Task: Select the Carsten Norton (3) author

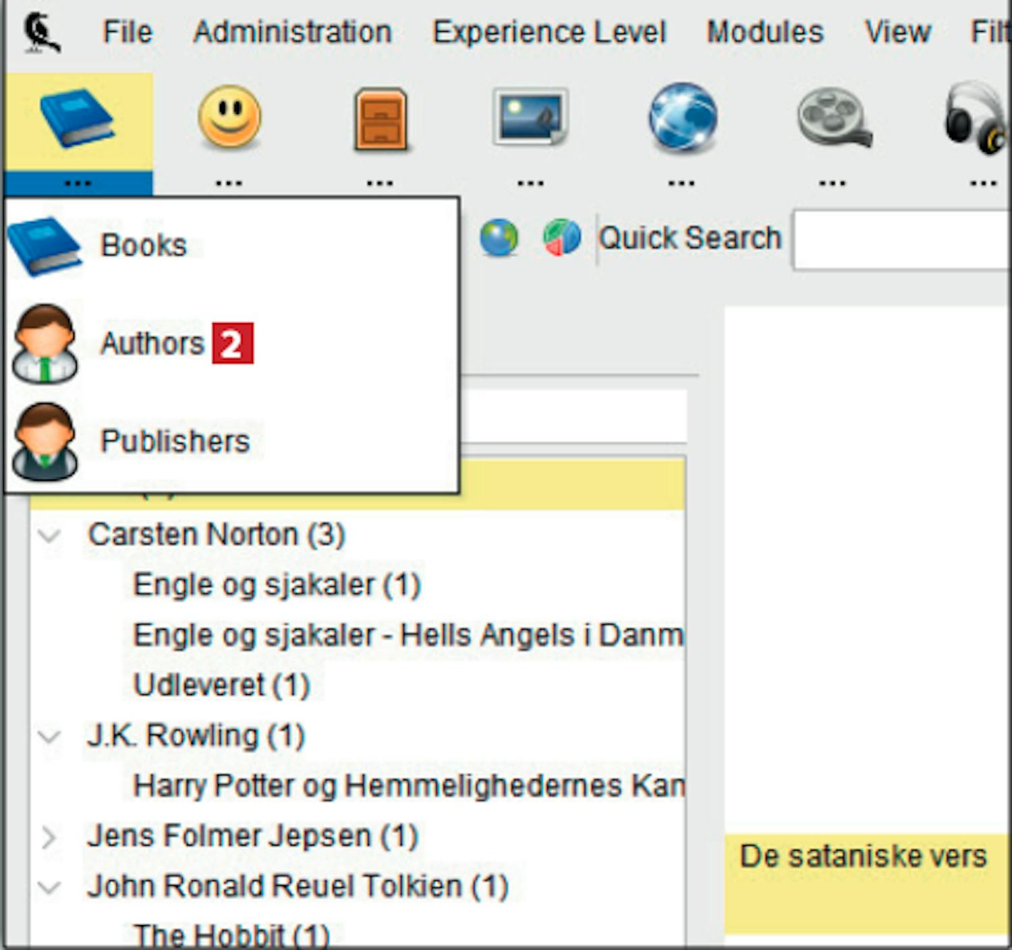Action: pos(217,535)
